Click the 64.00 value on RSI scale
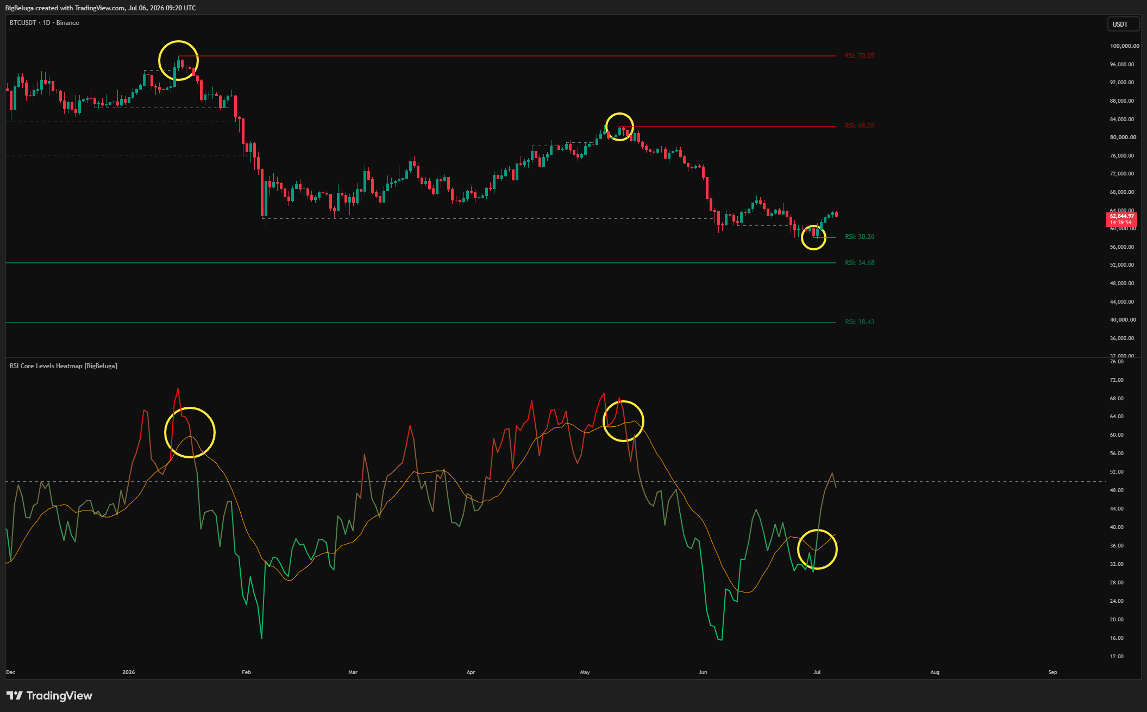Viewport: 1147px width, 712px height. point(1117,417)
